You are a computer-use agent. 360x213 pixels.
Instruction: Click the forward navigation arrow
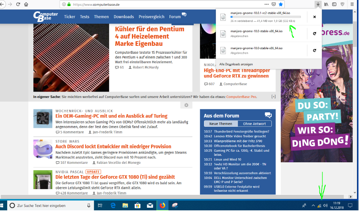point(10,5)
